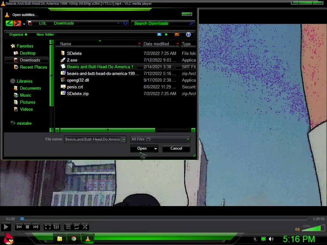
Task: Click the Angry Birds start button
Action: (8, 239)
